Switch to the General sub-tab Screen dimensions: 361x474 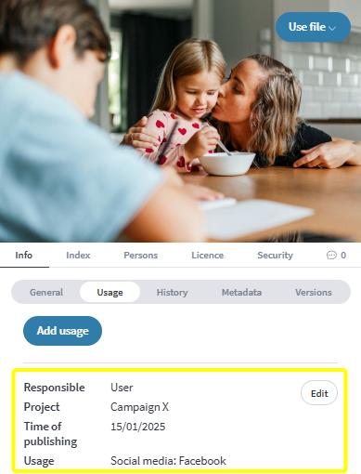pos(46,292)
